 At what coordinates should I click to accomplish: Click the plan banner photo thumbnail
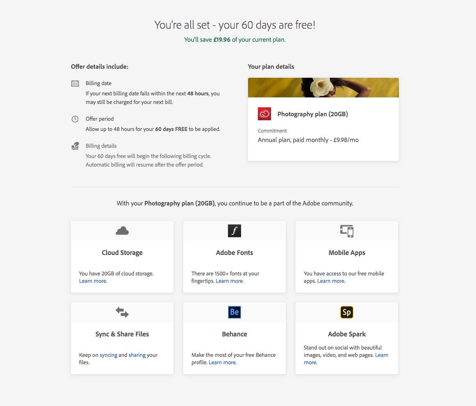[323, 88]
